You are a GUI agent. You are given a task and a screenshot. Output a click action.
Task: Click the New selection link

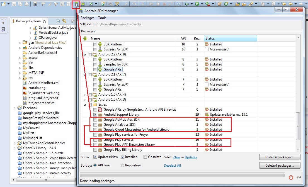click(177, 157)
